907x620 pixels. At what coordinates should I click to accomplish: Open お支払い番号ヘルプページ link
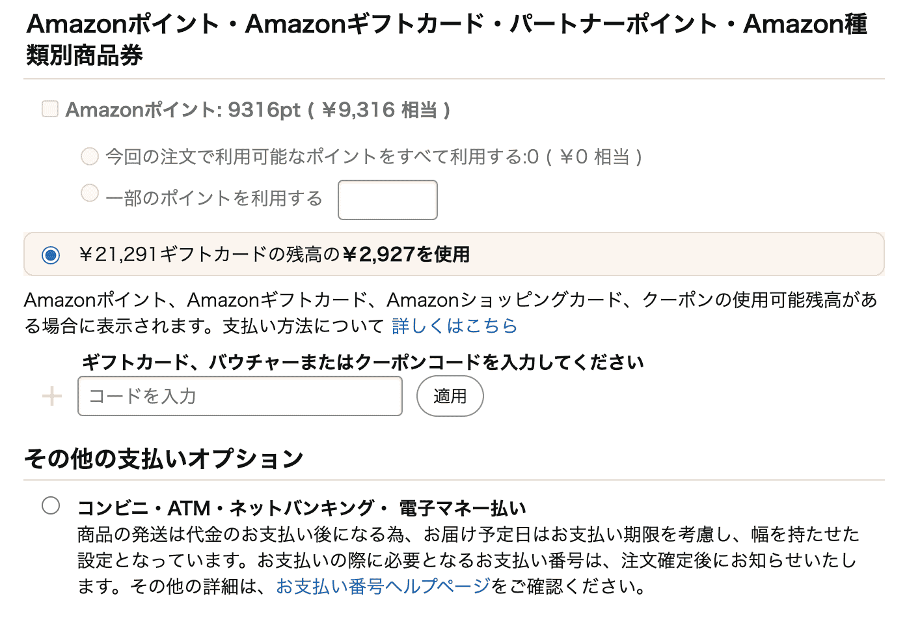click(x=381, y=586)
